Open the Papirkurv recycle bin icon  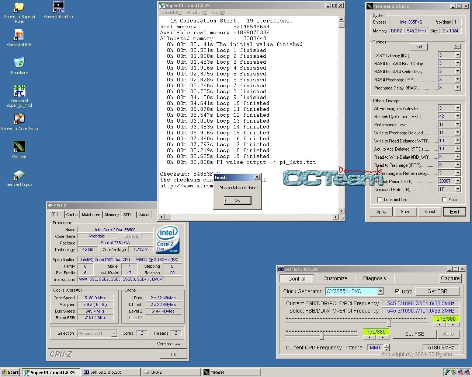pyautogui.click(x=19, y=63)
